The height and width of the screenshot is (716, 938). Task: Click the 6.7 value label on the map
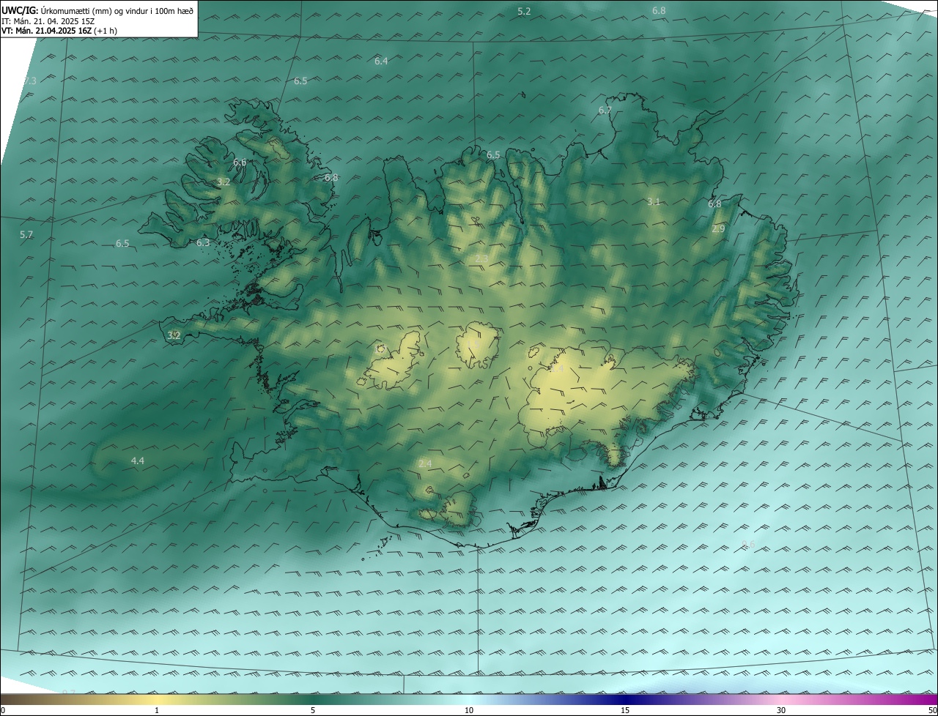pos(605,110)
